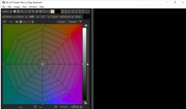Viewport: 186px width, 109px height.
Task: Click the sun brightness icon
Action: pos(86,25)
